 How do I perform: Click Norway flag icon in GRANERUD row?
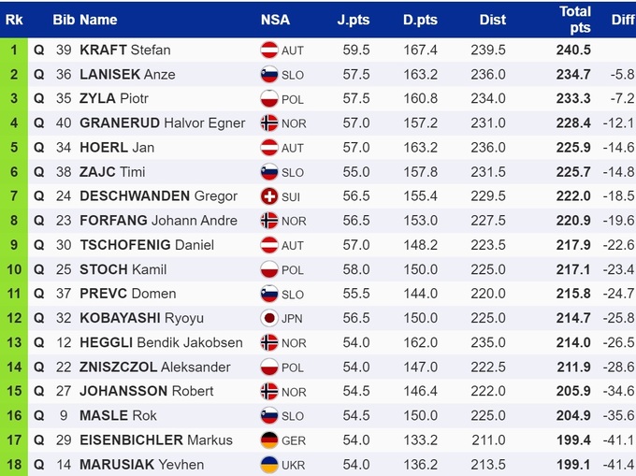click(269, 123)
